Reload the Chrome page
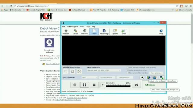Screen dimensions: 193x108 [x=11, y=6]
